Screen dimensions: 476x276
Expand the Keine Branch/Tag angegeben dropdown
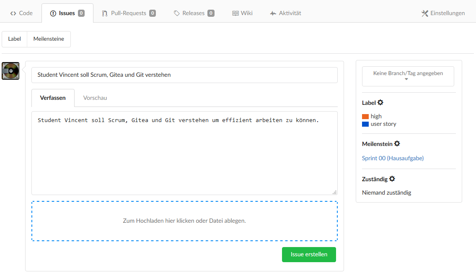click(408, 76)
